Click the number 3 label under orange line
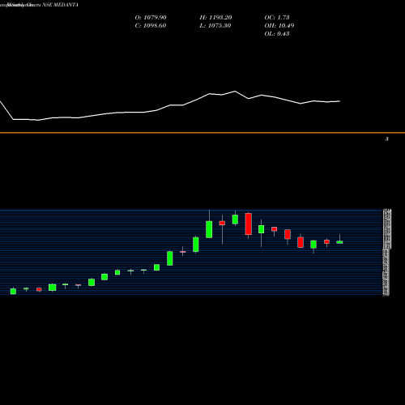 click(387, 139)
